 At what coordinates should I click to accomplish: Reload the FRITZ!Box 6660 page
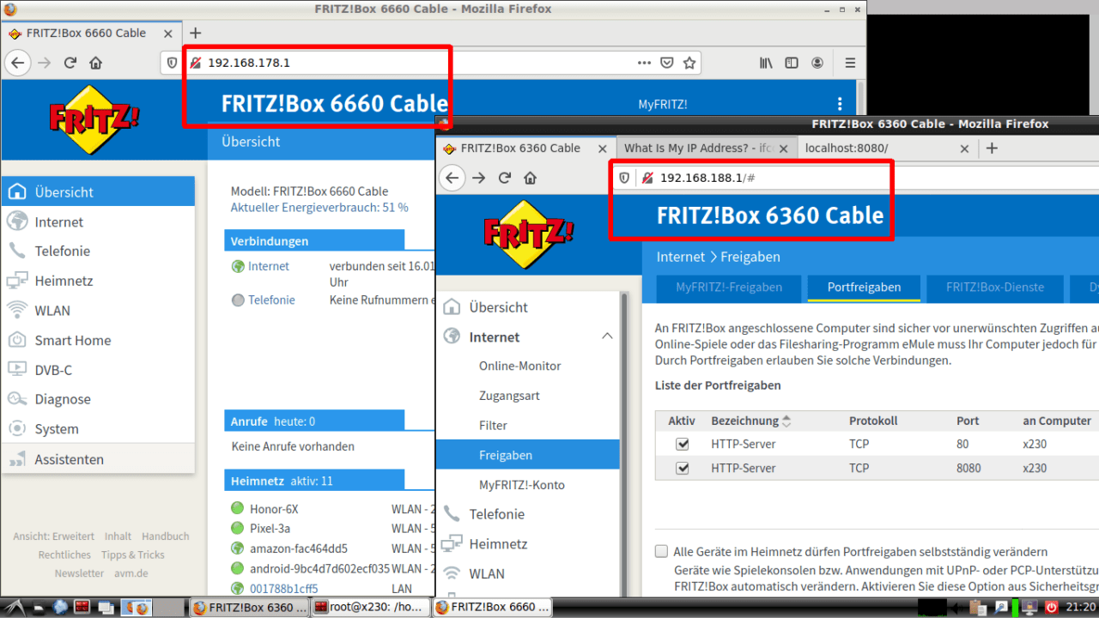[x=70, y=63]
